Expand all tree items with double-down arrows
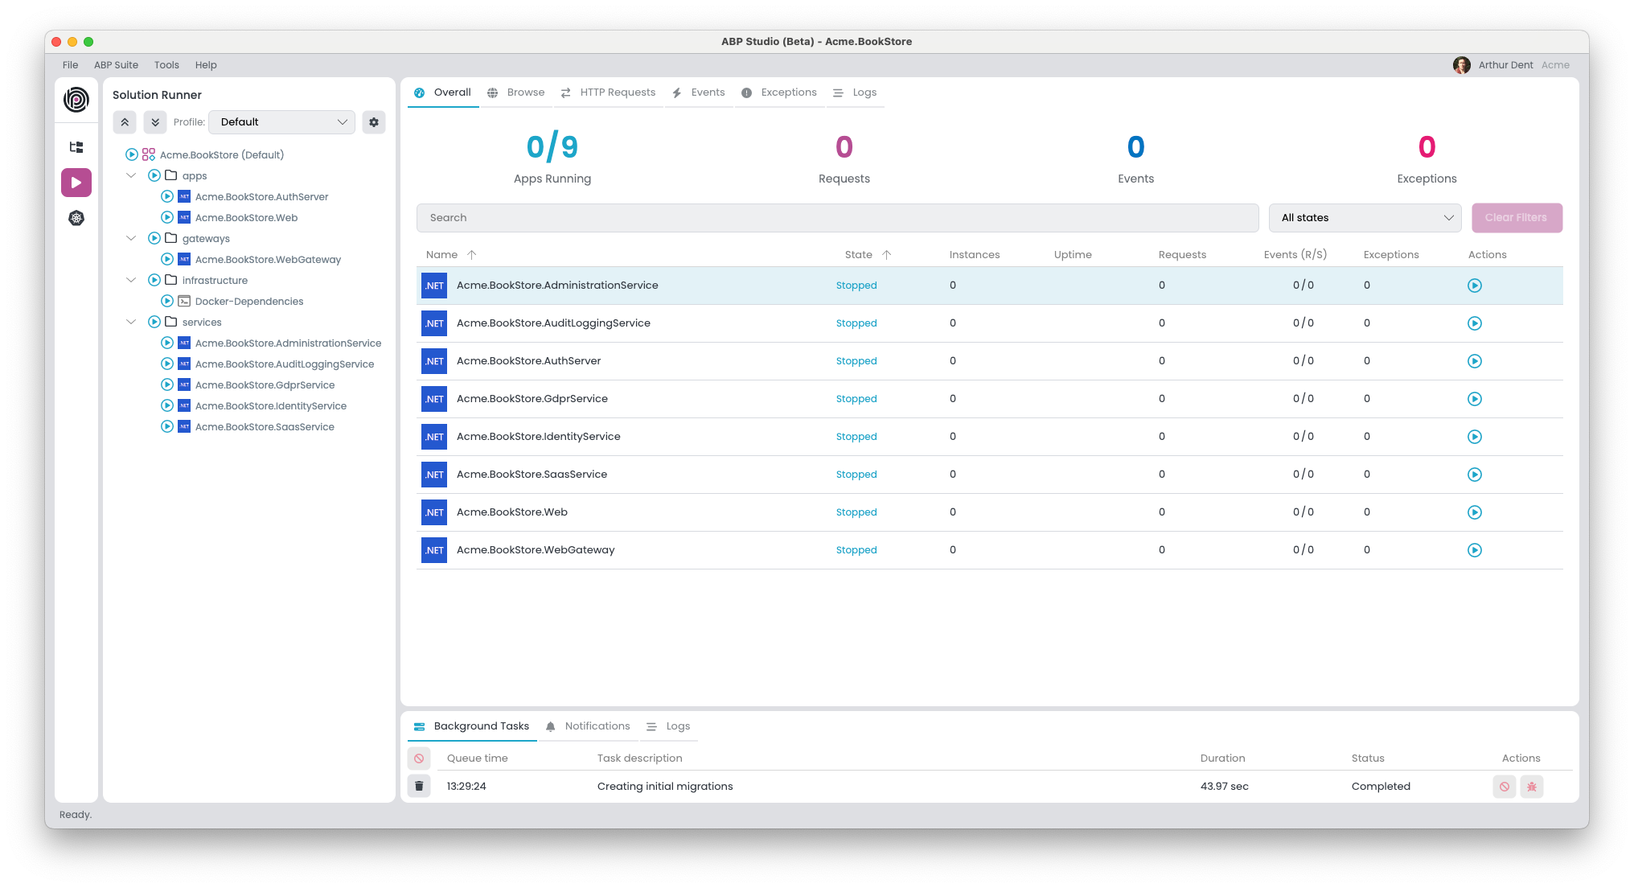Screen dimensions: 1634x888 [x=155, y=122]
